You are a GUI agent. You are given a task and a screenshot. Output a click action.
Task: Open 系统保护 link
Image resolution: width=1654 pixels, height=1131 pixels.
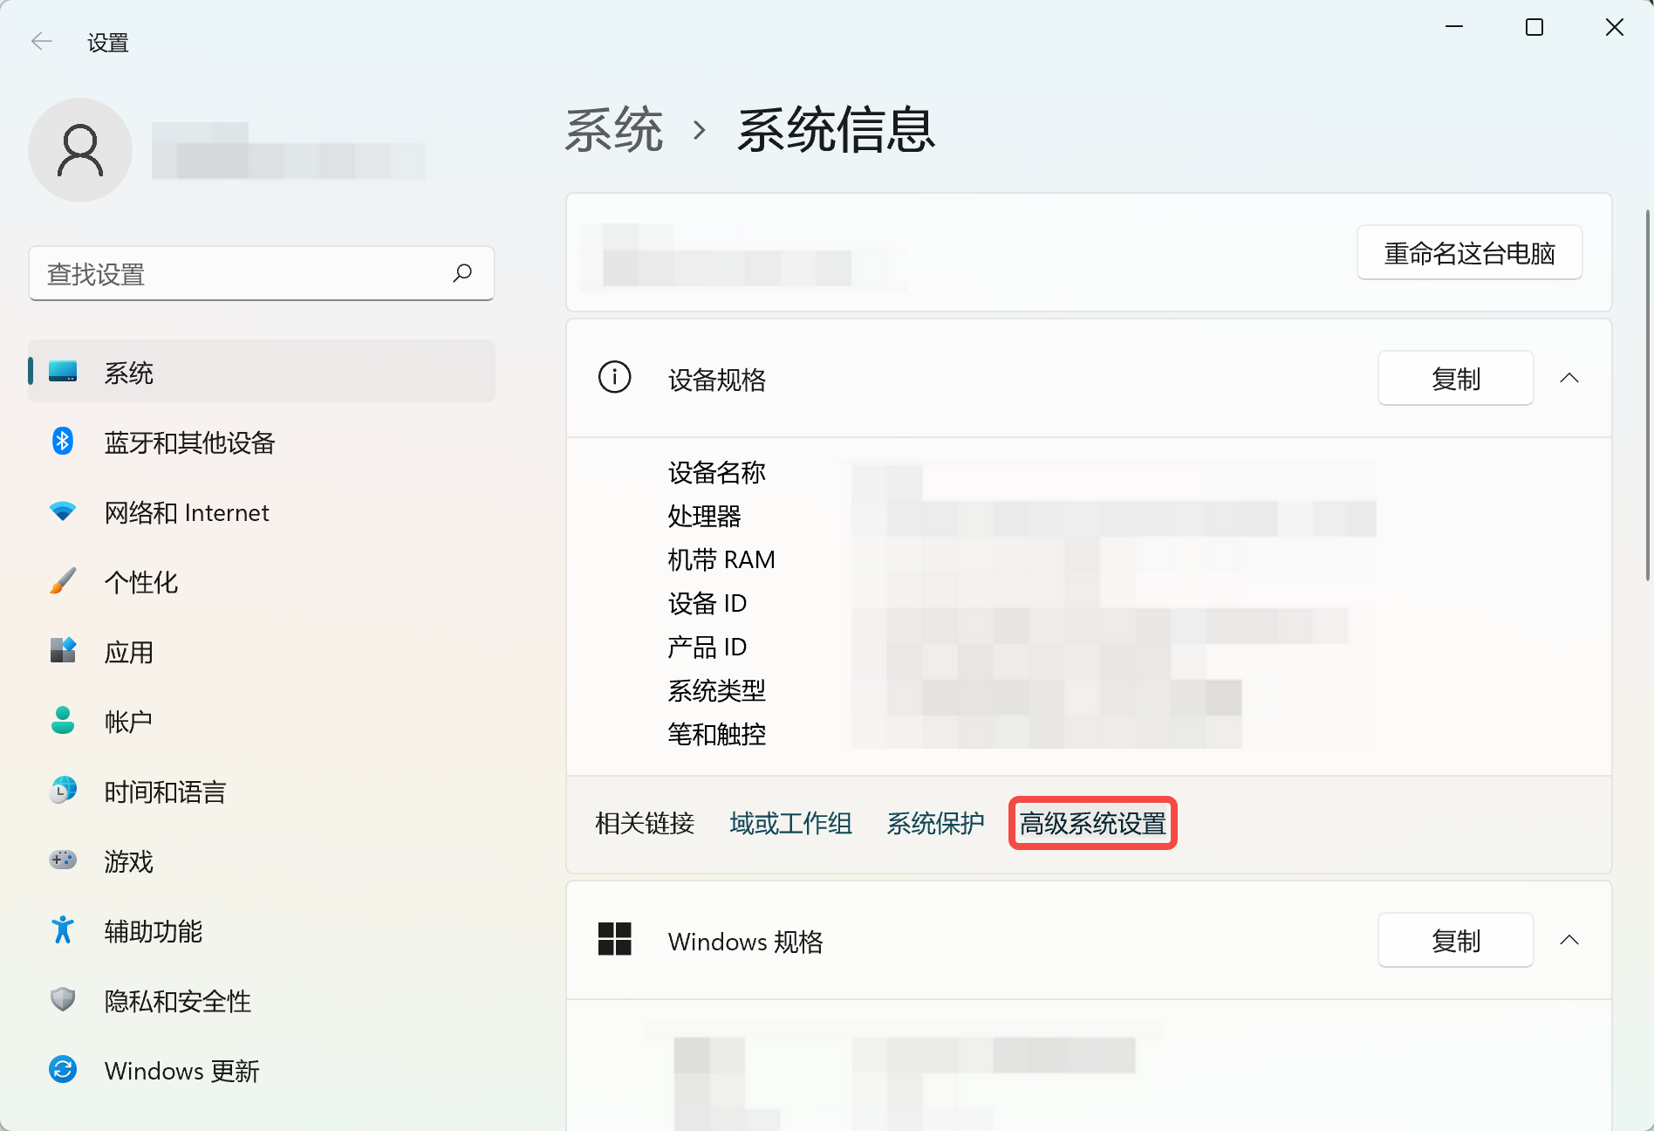(935, 823)
